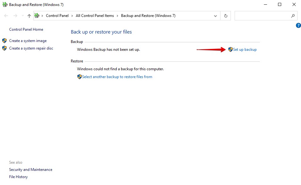Image resolution: width=301 pixels, height=185 pixels.
Task: Click the 'Restore' section header
Action: point(77,61)
